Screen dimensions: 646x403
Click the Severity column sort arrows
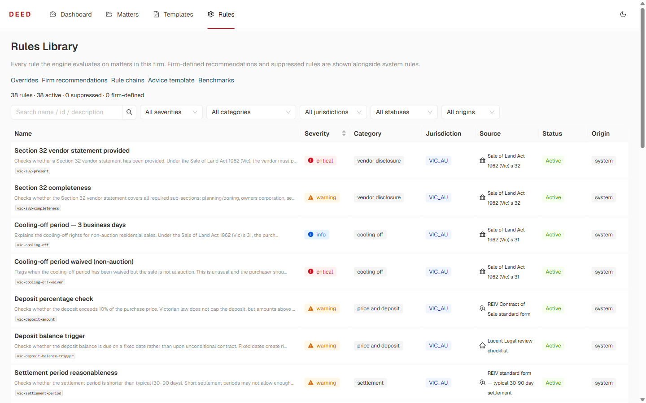(x=344, y=133)
